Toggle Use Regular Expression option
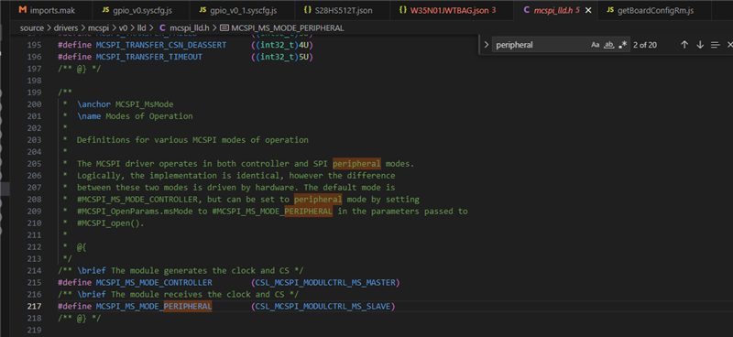This screenshot has width=733, height=337. point(623,45)
